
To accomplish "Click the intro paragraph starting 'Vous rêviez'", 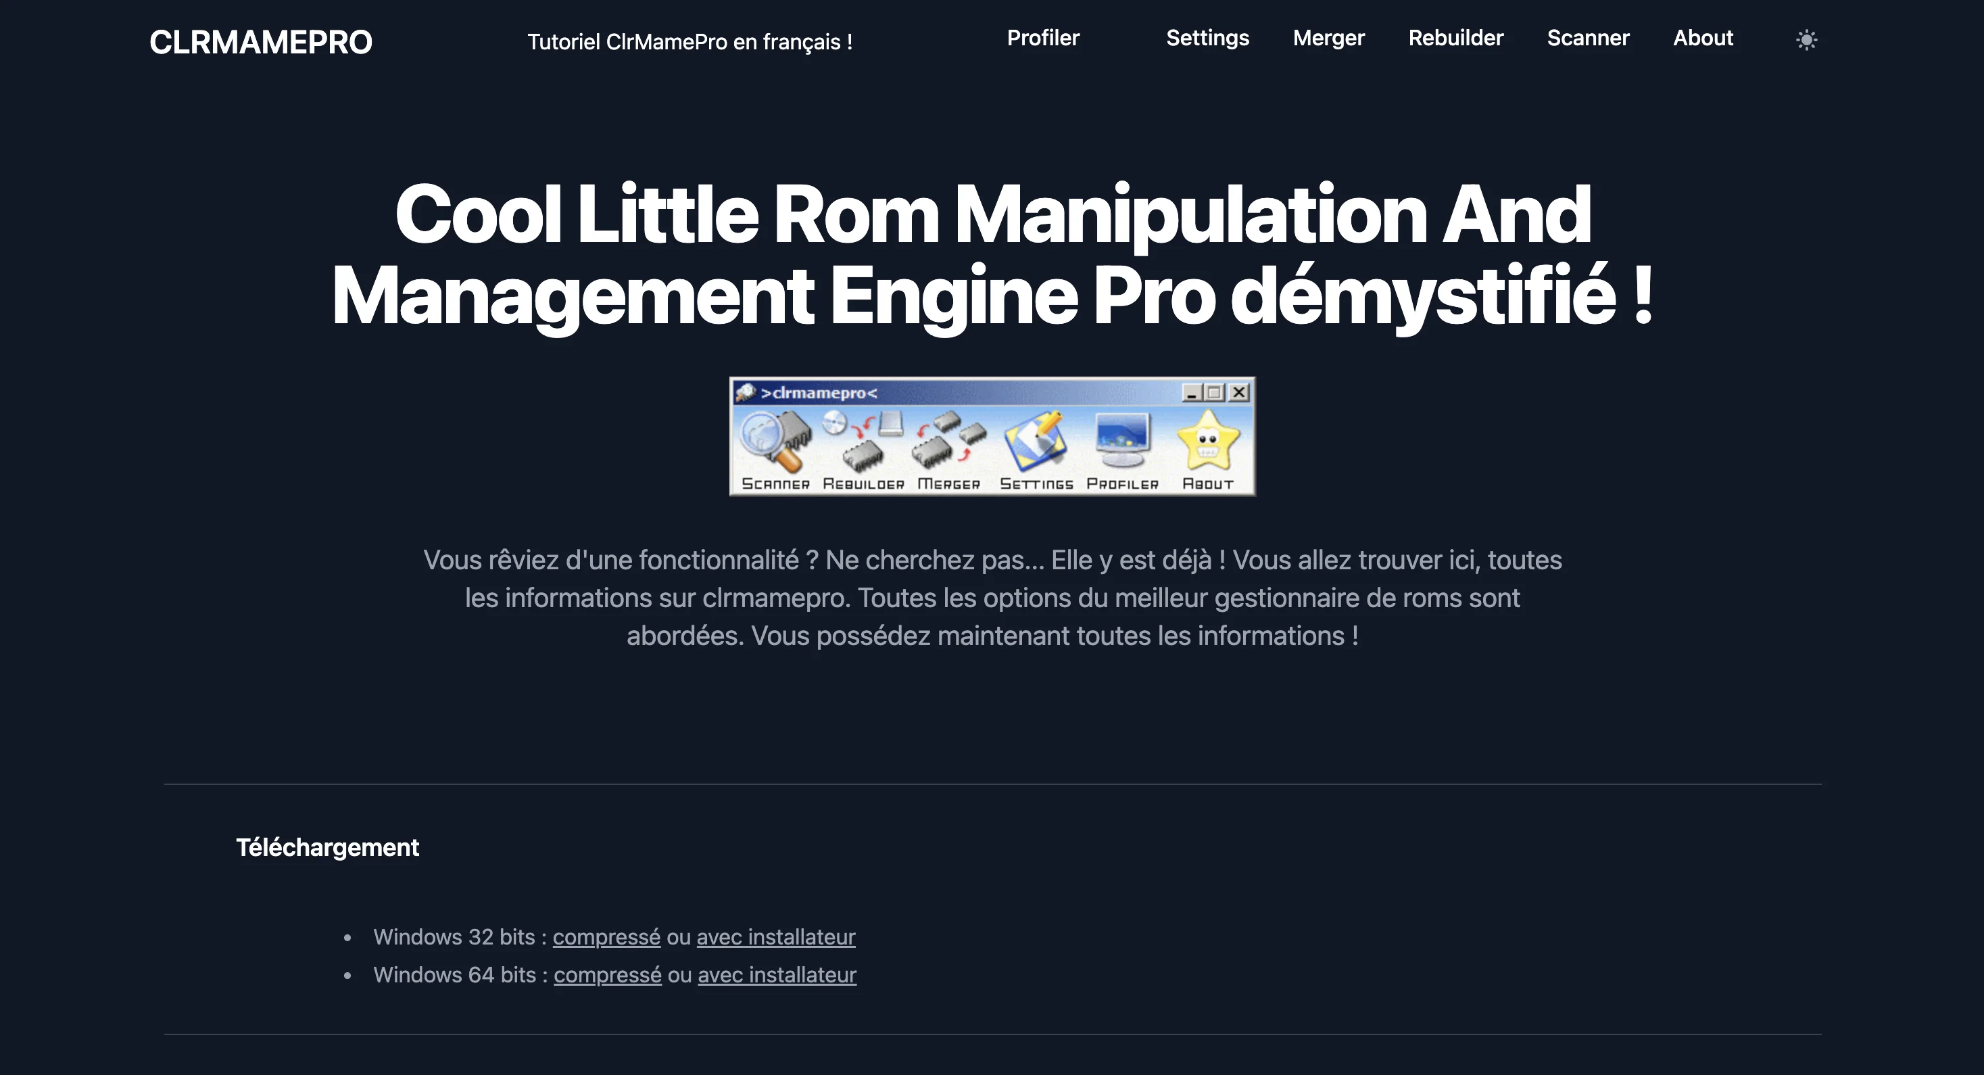I will [992, 598].
